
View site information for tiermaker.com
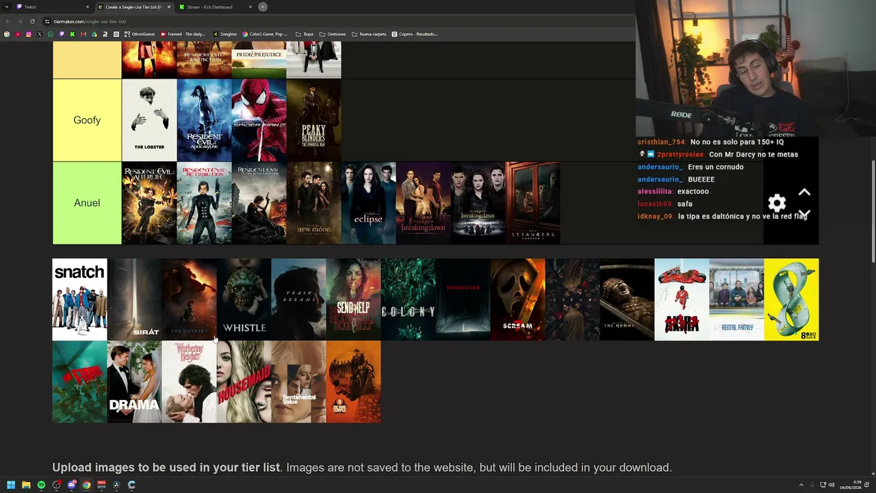click(47, 21)
